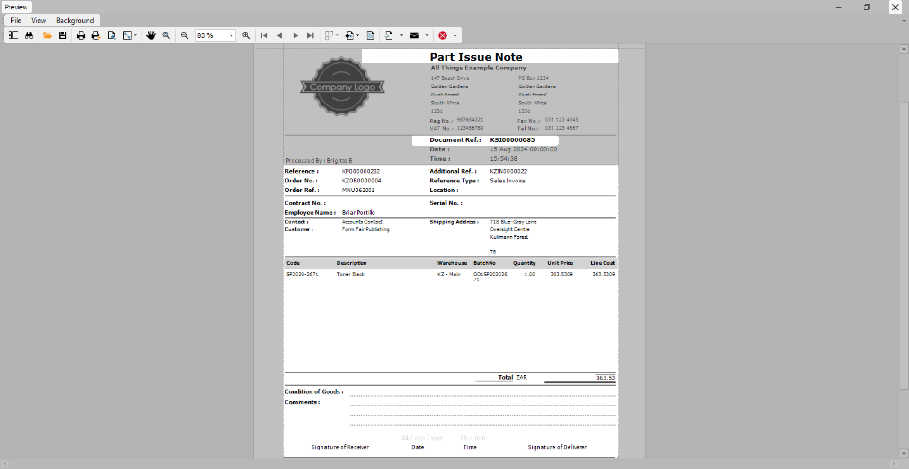Close the preview with the red X icon
The image size is (909, 469).
(x=443, y=35)
